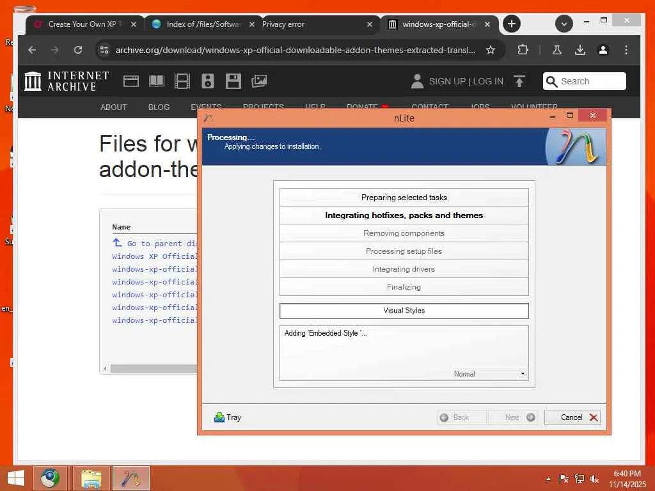The image size is (655, 491).
Task: Click the file list horizontal scrollbar
Action: point(154,369)
